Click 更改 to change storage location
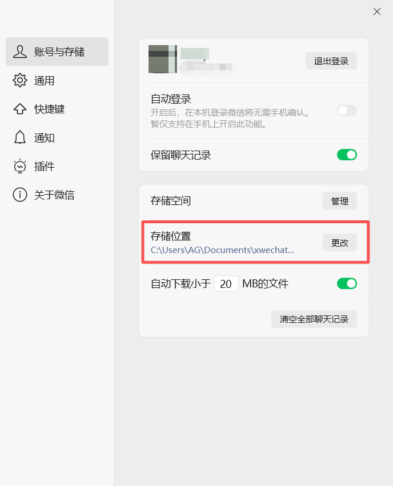The width and height of the screenshot is (393, 486). [340, 242]
